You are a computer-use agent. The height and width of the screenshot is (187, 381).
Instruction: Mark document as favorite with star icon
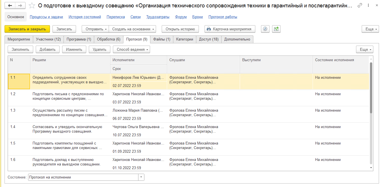[x=32, y=5]
